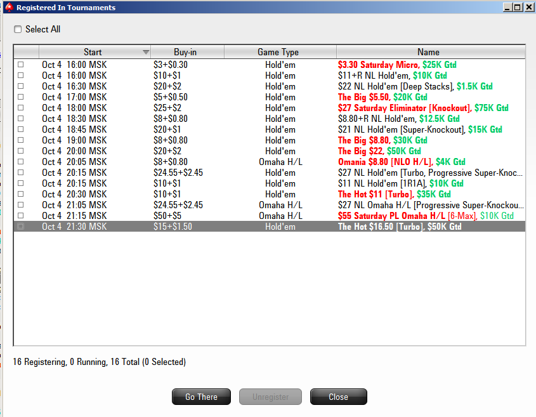
Task: Tick checkbox for $21 NL Hold'em Super-Knockout
Action: point(21,129)
